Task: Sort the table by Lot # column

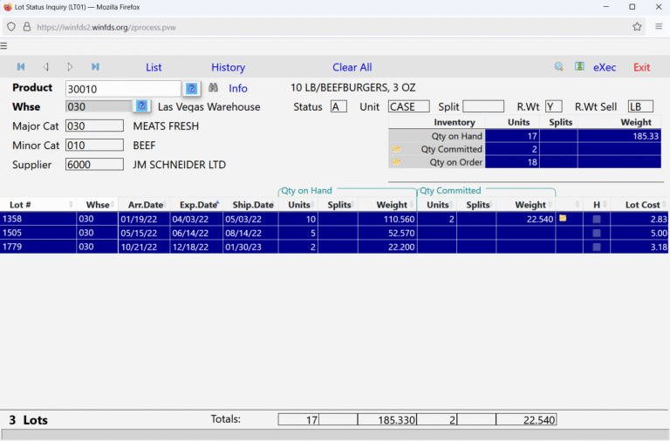Action: (21, 205)
